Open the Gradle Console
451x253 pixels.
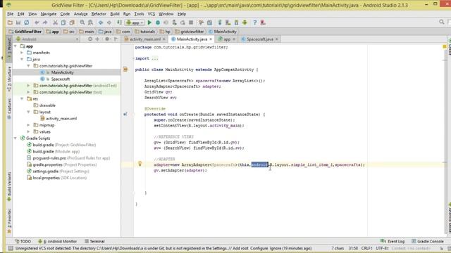tap(428, 241)
